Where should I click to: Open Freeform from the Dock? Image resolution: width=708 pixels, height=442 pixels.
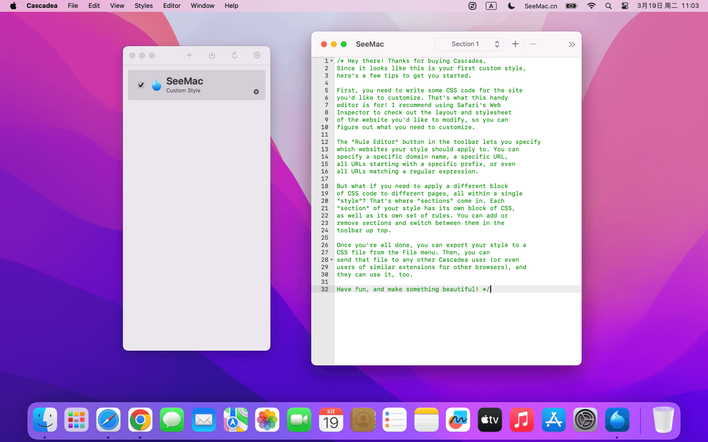(458, 420)
